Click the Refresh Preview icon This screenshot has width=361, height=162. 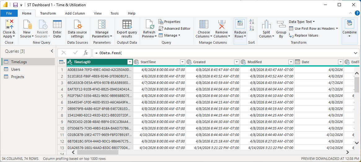(x=150, y=24)
